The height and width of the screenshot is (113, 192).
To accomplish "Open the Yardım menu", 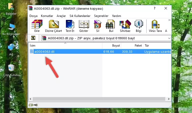I will (116, 16).
